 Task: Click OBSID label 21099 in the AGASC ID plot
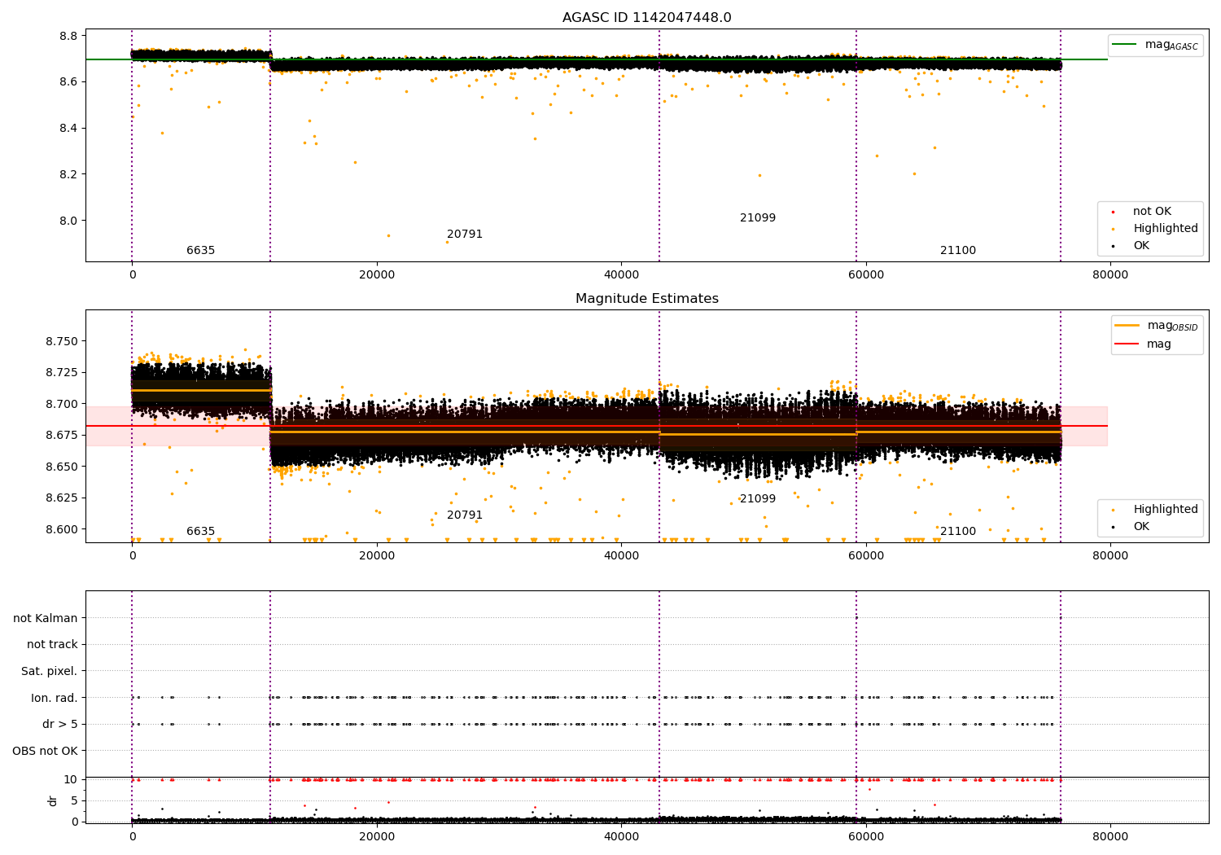coord(758,218)
